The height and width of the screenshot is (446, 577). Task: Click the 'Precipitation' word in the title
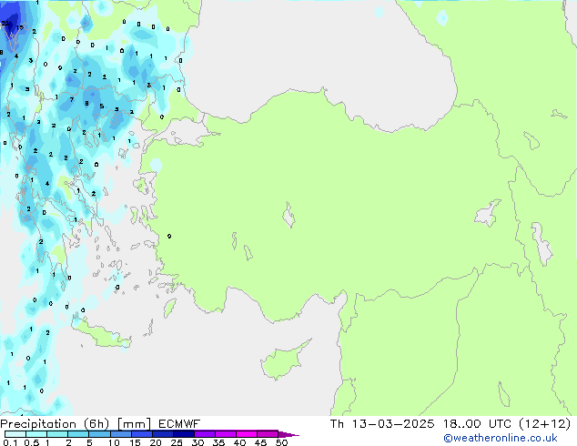[38, 424]
